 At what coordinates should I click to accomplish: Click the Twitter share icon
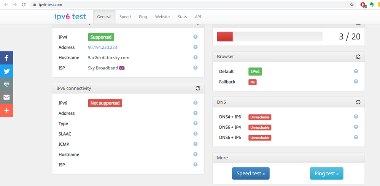6,71
